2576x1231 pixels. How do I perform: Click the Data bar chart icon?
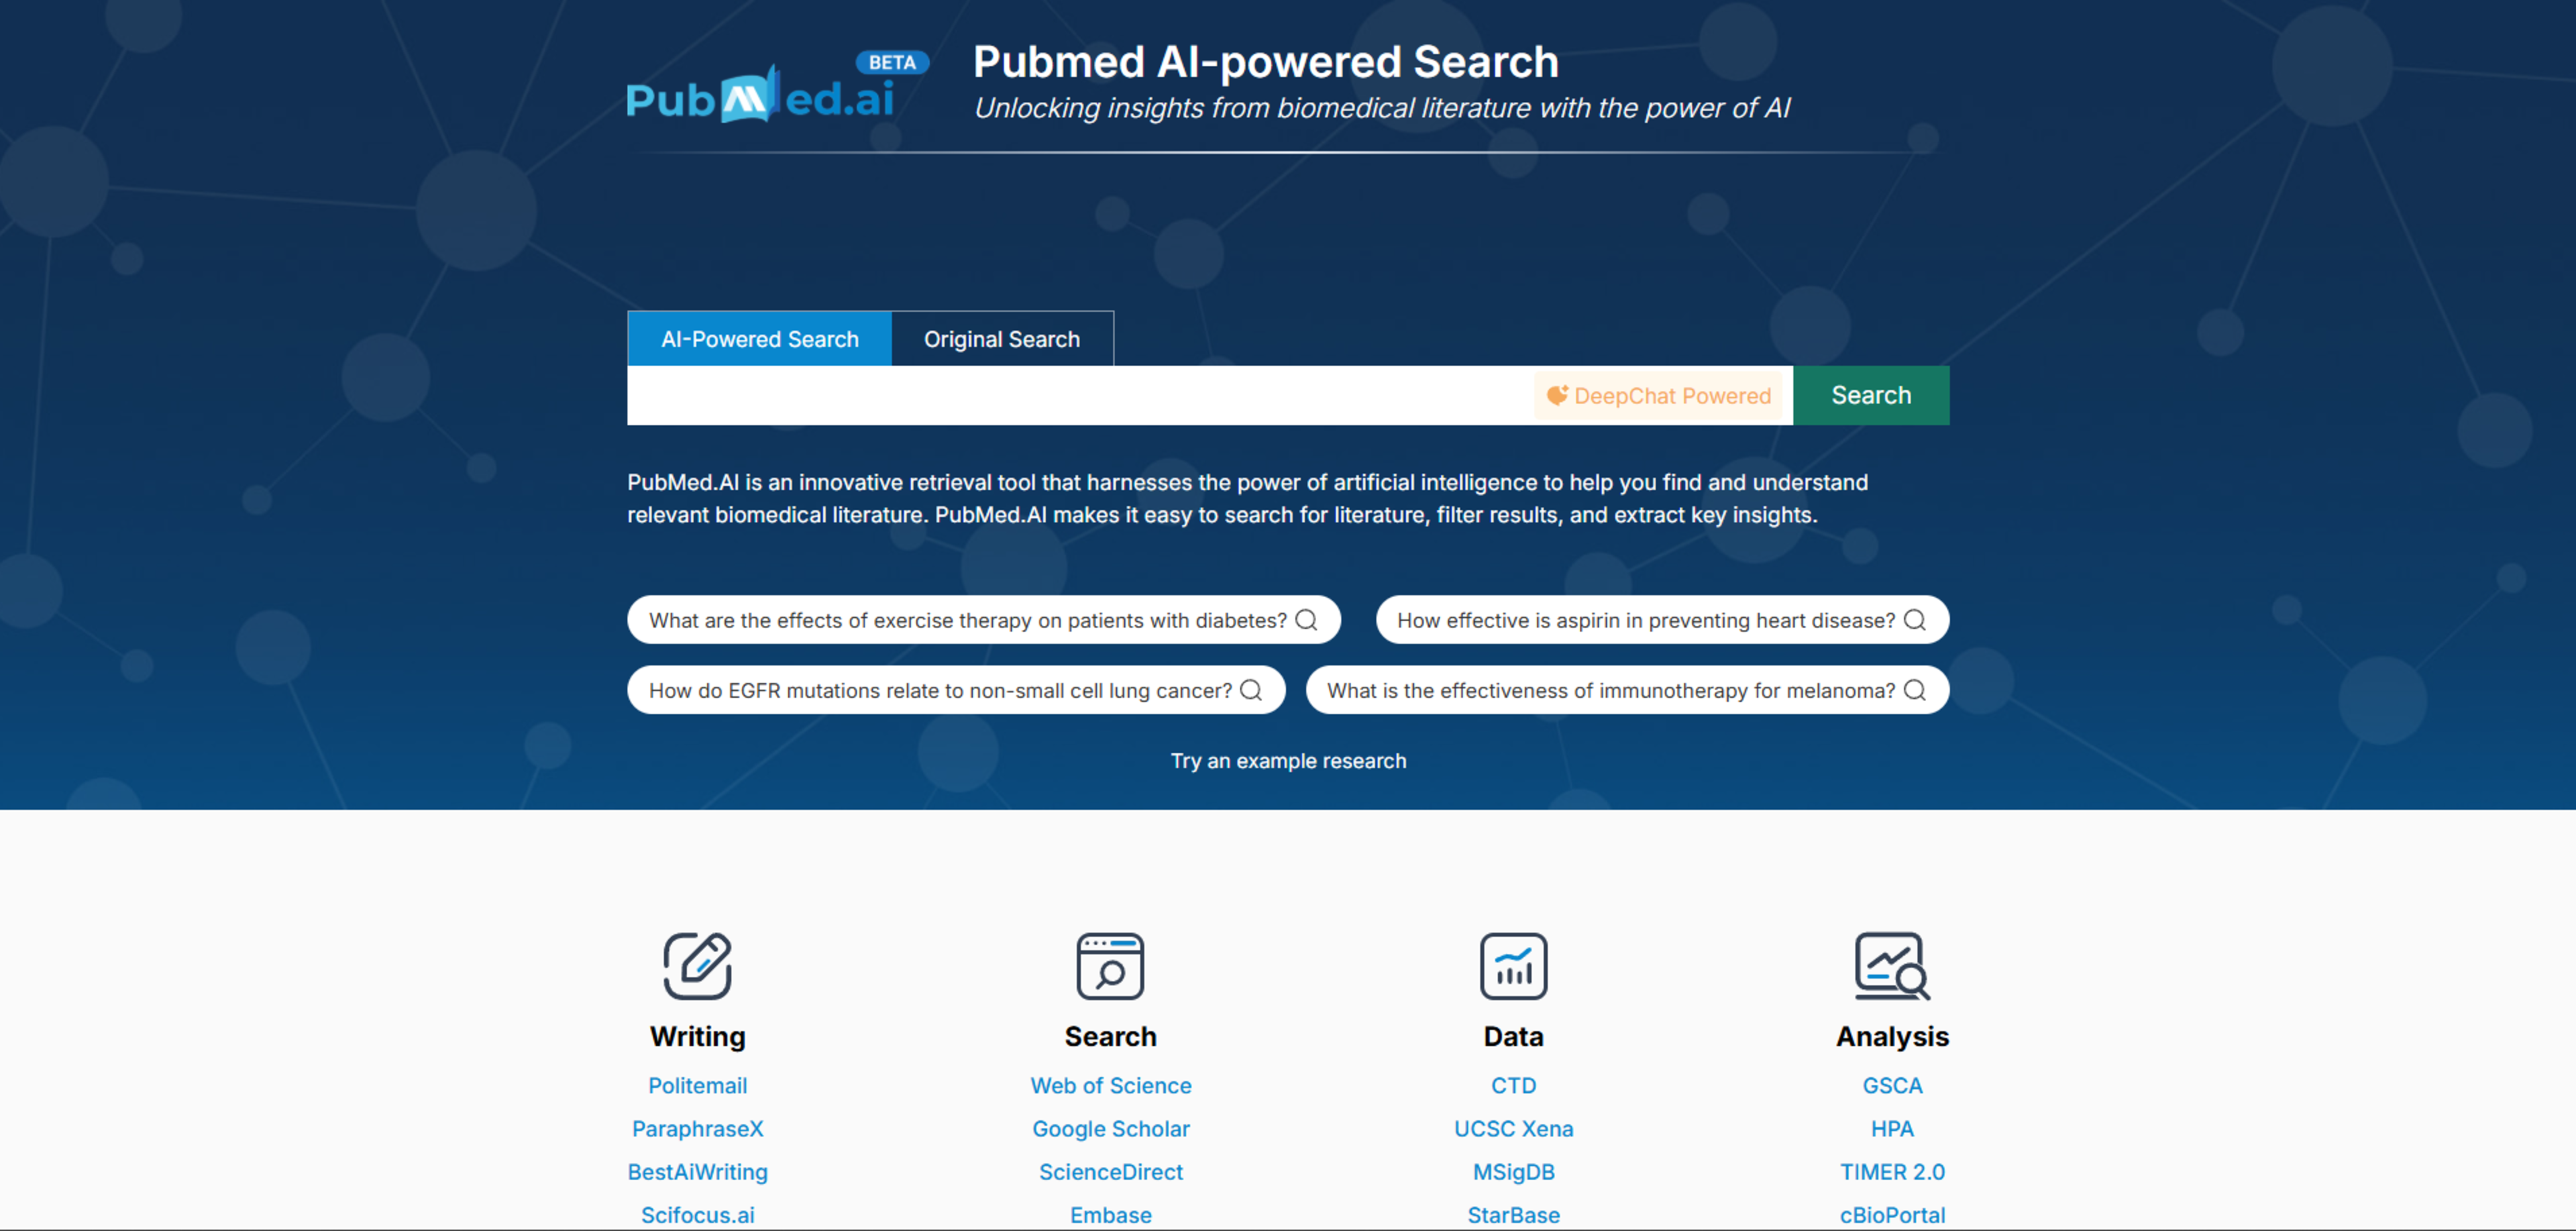coord(1513,965)
